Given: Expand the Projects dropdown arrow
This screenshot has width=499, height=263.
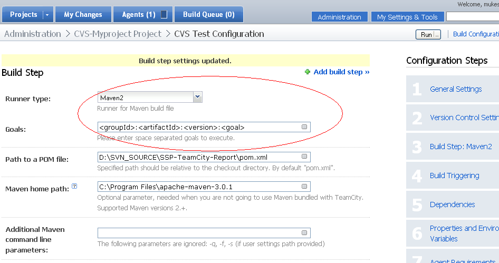Looking at the screenshot, I should pos(47,15).
